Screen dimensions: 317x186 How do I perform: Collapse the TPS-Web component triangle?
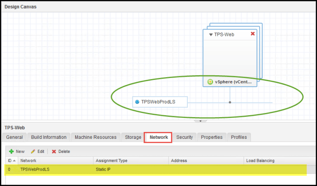[x=210, y=34]
